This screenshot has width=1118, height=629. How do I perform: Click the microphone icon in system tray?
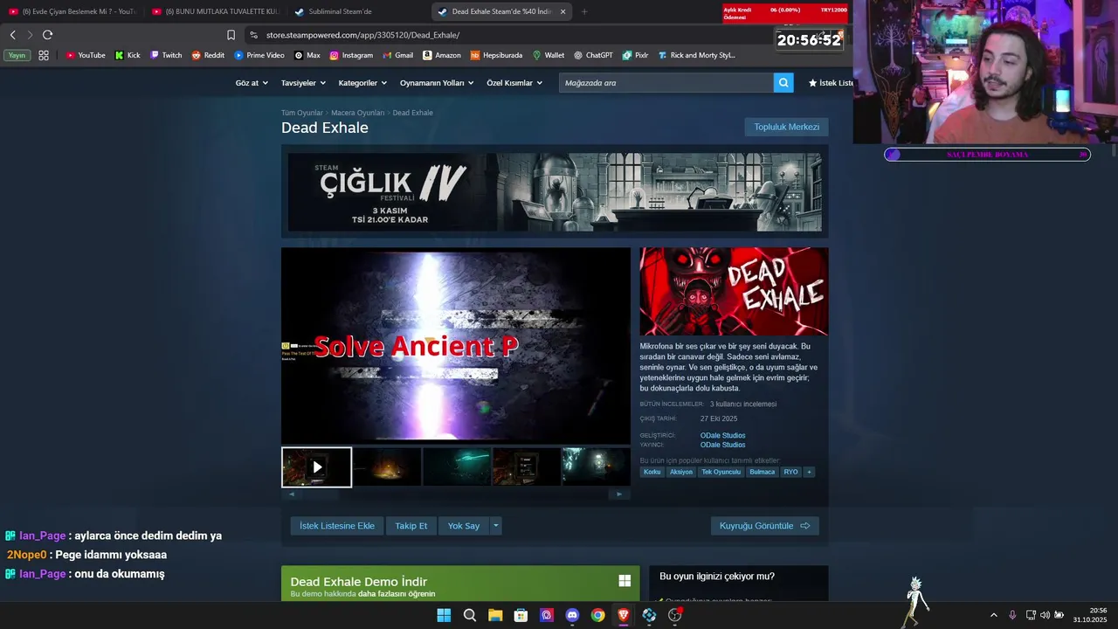pos(1012,615)
